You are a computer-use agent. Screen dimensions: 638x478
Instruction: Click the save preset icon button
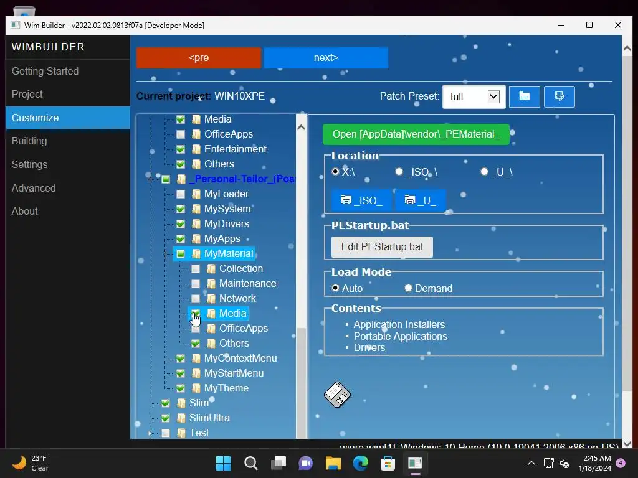[x=559, y=96]
